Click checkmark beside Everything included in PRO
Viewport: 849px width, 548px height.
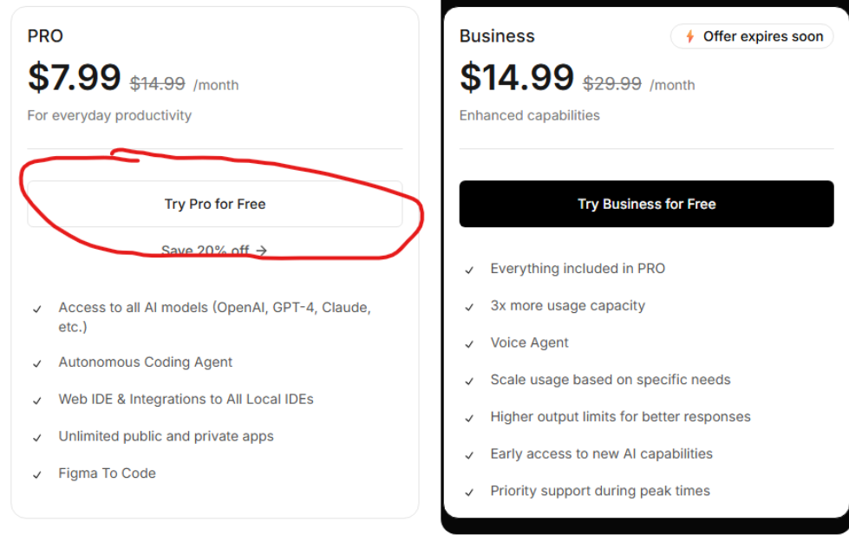coord(469,270)
